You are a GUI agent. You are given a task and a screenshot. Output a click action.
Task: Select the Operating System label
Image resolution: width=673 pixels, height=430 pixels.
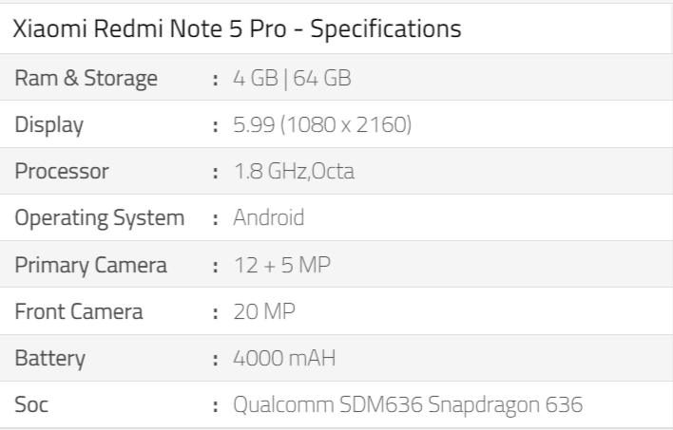100,217
